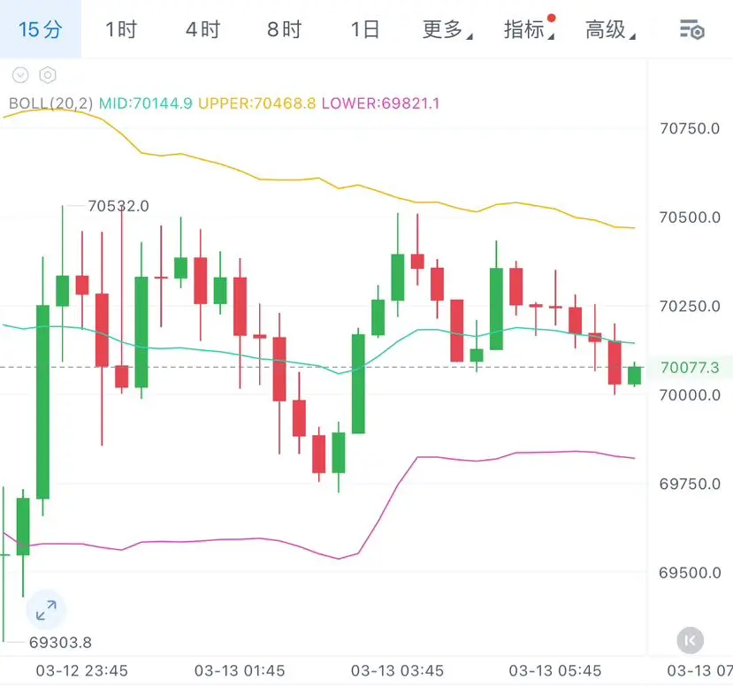Click the 03-12 23:45 time label
Image resolution: width=733 pixels, height=687 pixels.
(x=82, y=671)
